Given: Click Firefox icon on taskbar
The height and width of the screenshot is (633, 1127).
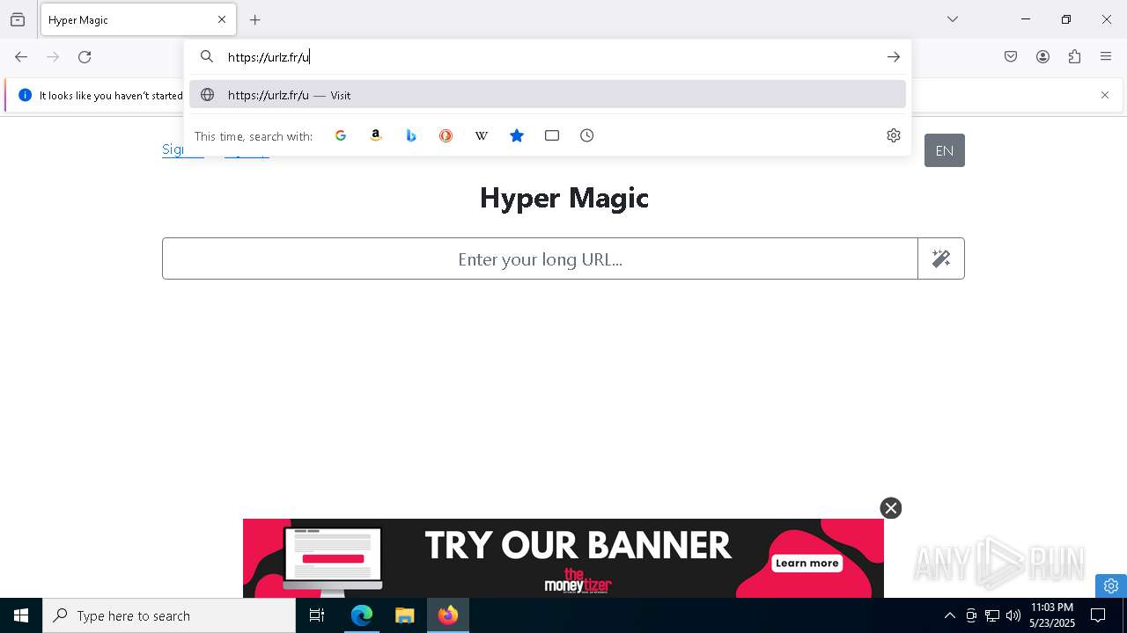Looking at the screenshot, I should [448, 615].
